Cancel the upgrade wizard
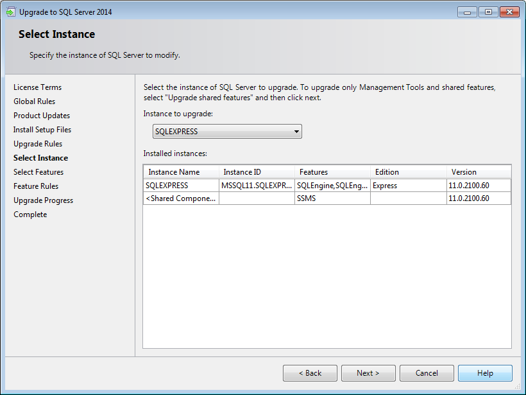Screen dimensions: 526x395 click(427, 373)
